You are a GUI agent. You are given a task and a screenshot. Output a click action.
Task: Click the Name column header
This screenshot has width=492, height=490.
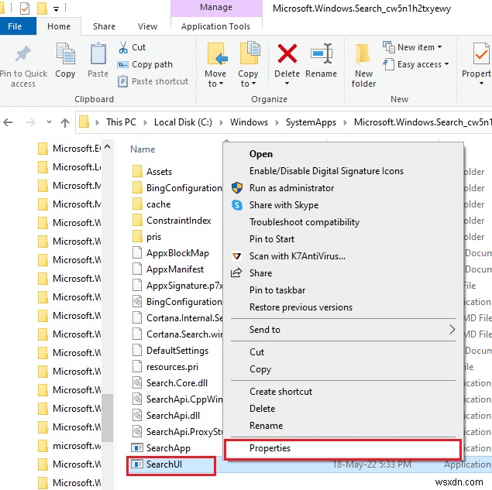pyautogui.click(x=143, y=149)
